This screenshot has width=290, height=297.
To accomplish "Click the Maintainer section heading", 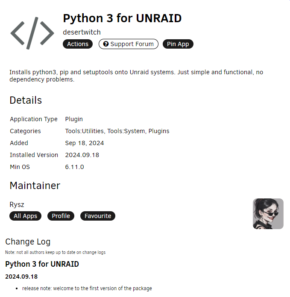I will (x=35, y=186).
